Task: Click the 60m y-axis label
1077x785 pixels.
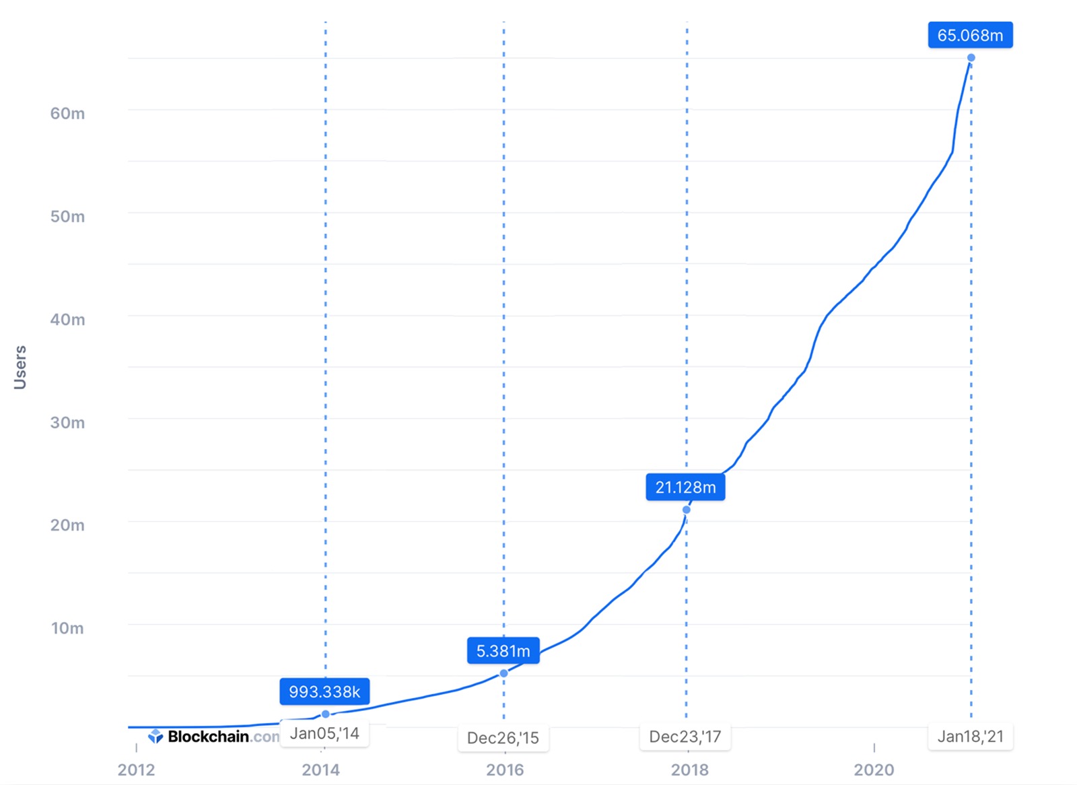Action: (x=67, y=113)
